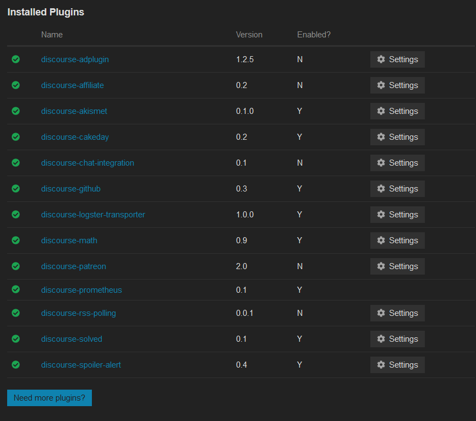Open the discourse-cakeday link

pyautogui.click(x=75, y=137)
